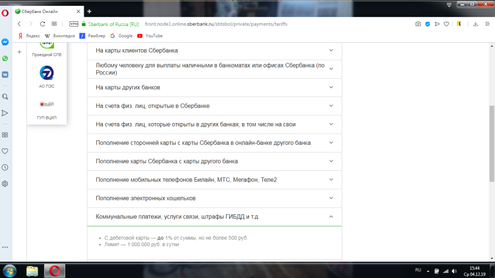Add page to bookmarks with heart icon
Screen dimensions: 495x278
(x=447, y=24)
